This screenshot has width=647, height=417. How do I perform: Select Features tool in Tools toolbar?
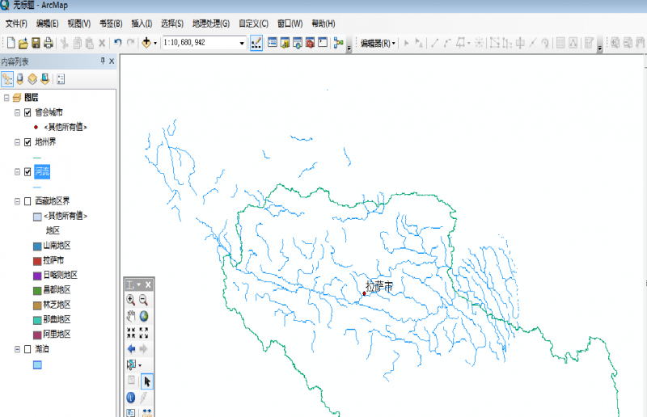(131, 365)
